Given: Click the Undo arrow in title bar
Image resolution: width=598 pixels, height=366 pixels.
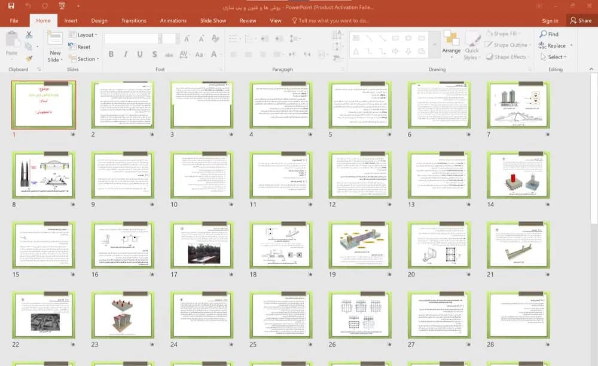Looking at the screenshot, I should [x=28, y=6].
